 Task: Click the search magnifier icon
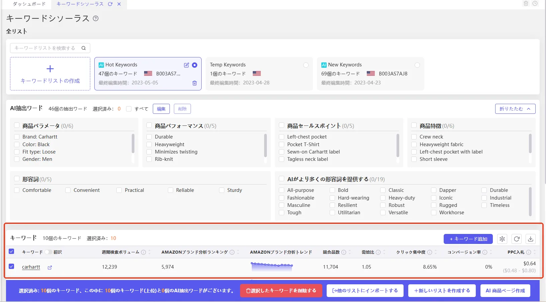coord(84,48)
